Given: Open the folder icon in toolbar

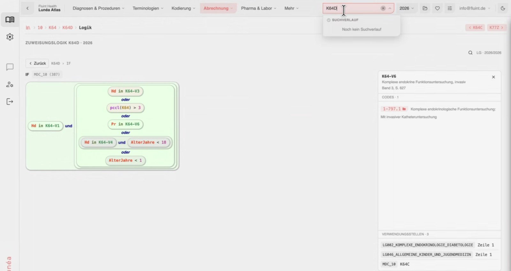Looking at the screenshot, I should pyautogui.click(x=425, y=8).
